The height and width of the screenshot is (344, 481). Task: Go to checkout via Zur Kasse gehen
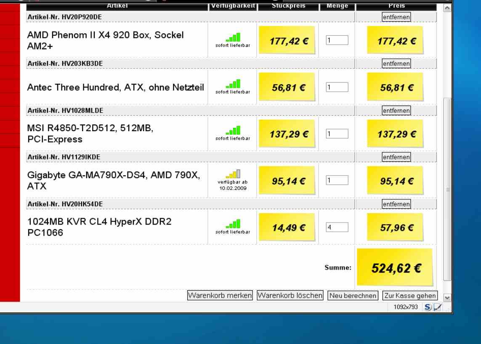click(x=410, y=296)
